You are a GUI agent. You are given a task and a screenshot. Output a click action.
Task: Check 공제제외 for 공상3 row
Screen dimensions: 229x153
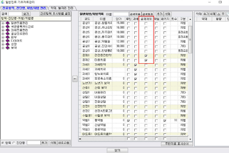[x=146, y=23]
